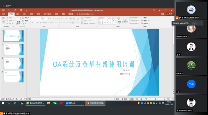This screenshot has height=115, width=208.
Task: Toggle Bold formatting button
Action: [32, 23]
